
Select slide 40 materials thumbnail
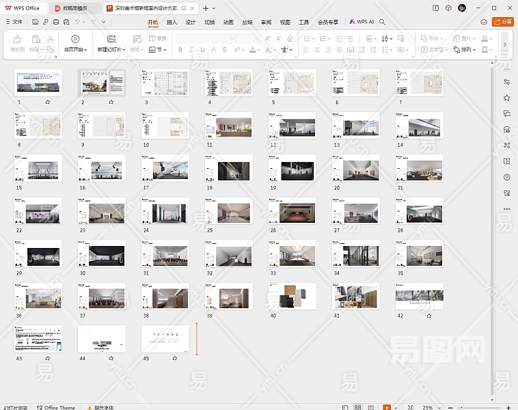click(292, 296)
